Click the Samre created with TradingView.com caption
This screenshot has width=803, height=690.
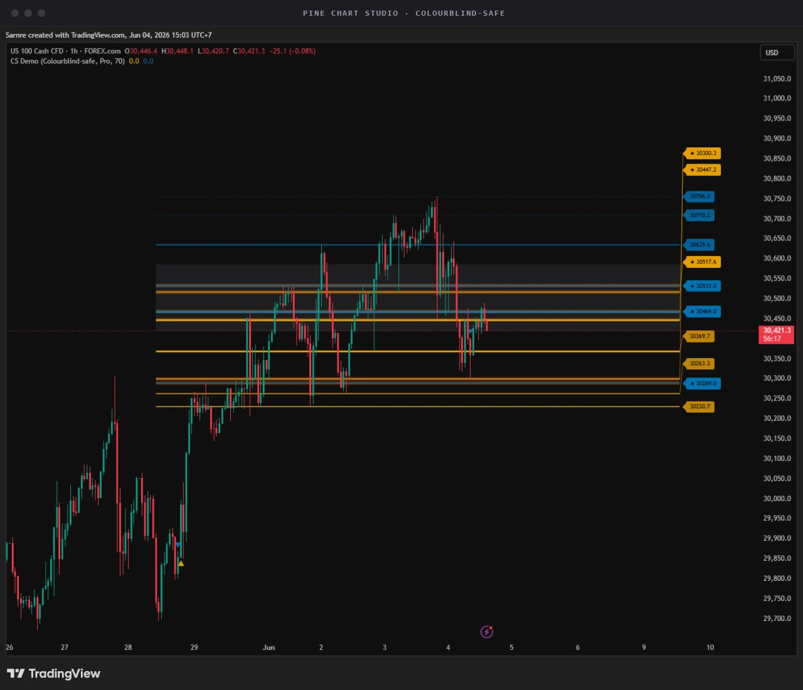(109, 35)
